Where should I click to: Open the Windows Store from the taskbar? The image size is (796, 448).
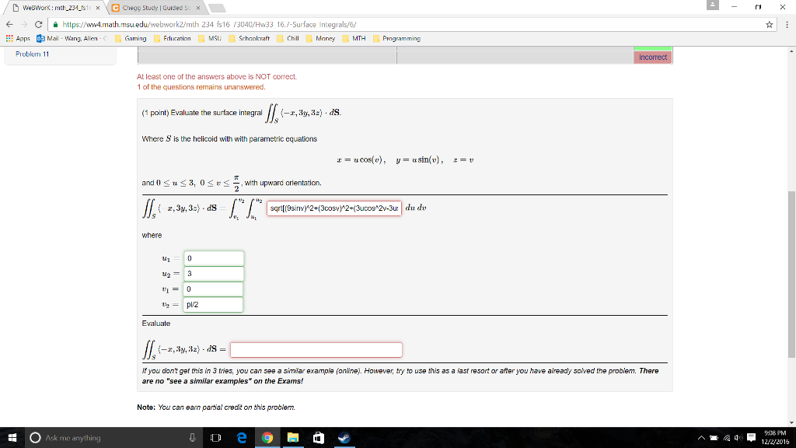point(319,437)
